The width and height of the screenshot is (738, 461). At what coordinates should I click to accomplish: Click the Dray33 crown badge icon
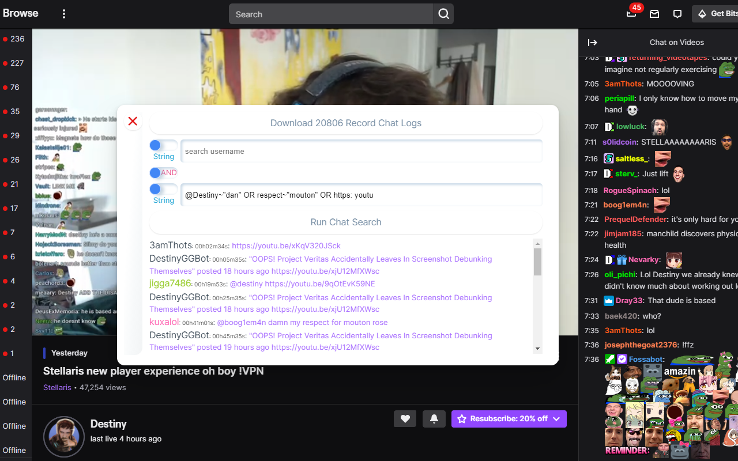point(609,301)
